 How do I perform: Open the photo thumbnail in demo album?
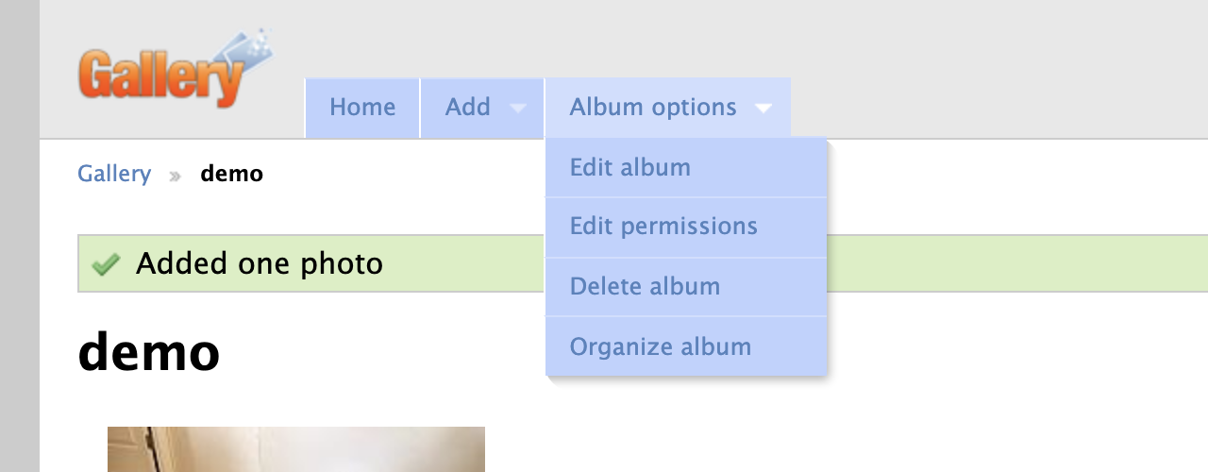click(x=295, y=449)
